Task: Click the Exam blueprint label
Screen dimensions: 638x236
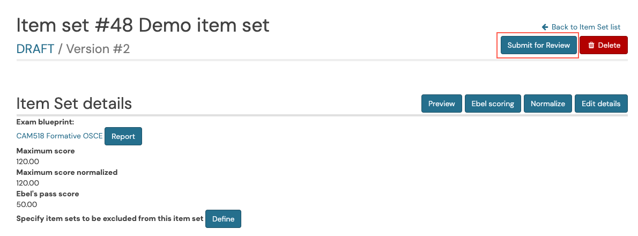Action: 45,122
